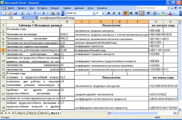Click horizontal scrollbar right arrow
This screenshot has height=120, width=182.
pyautogui.click(x=175, y=113)
